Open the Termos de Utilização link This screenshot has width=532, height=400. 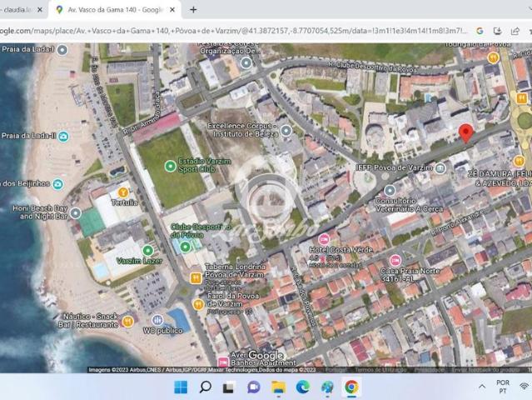[x=380, y=370]
